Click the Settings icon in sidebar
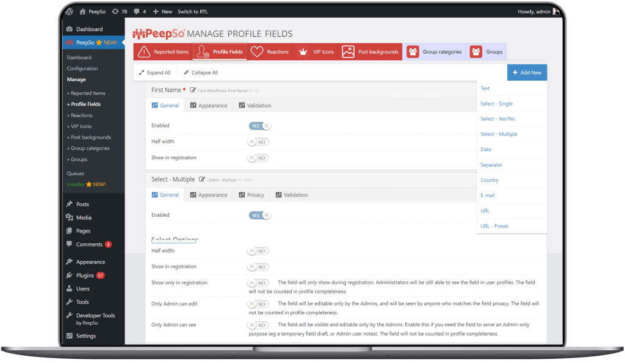The image size is (625, 363). (x=70, y=336)
